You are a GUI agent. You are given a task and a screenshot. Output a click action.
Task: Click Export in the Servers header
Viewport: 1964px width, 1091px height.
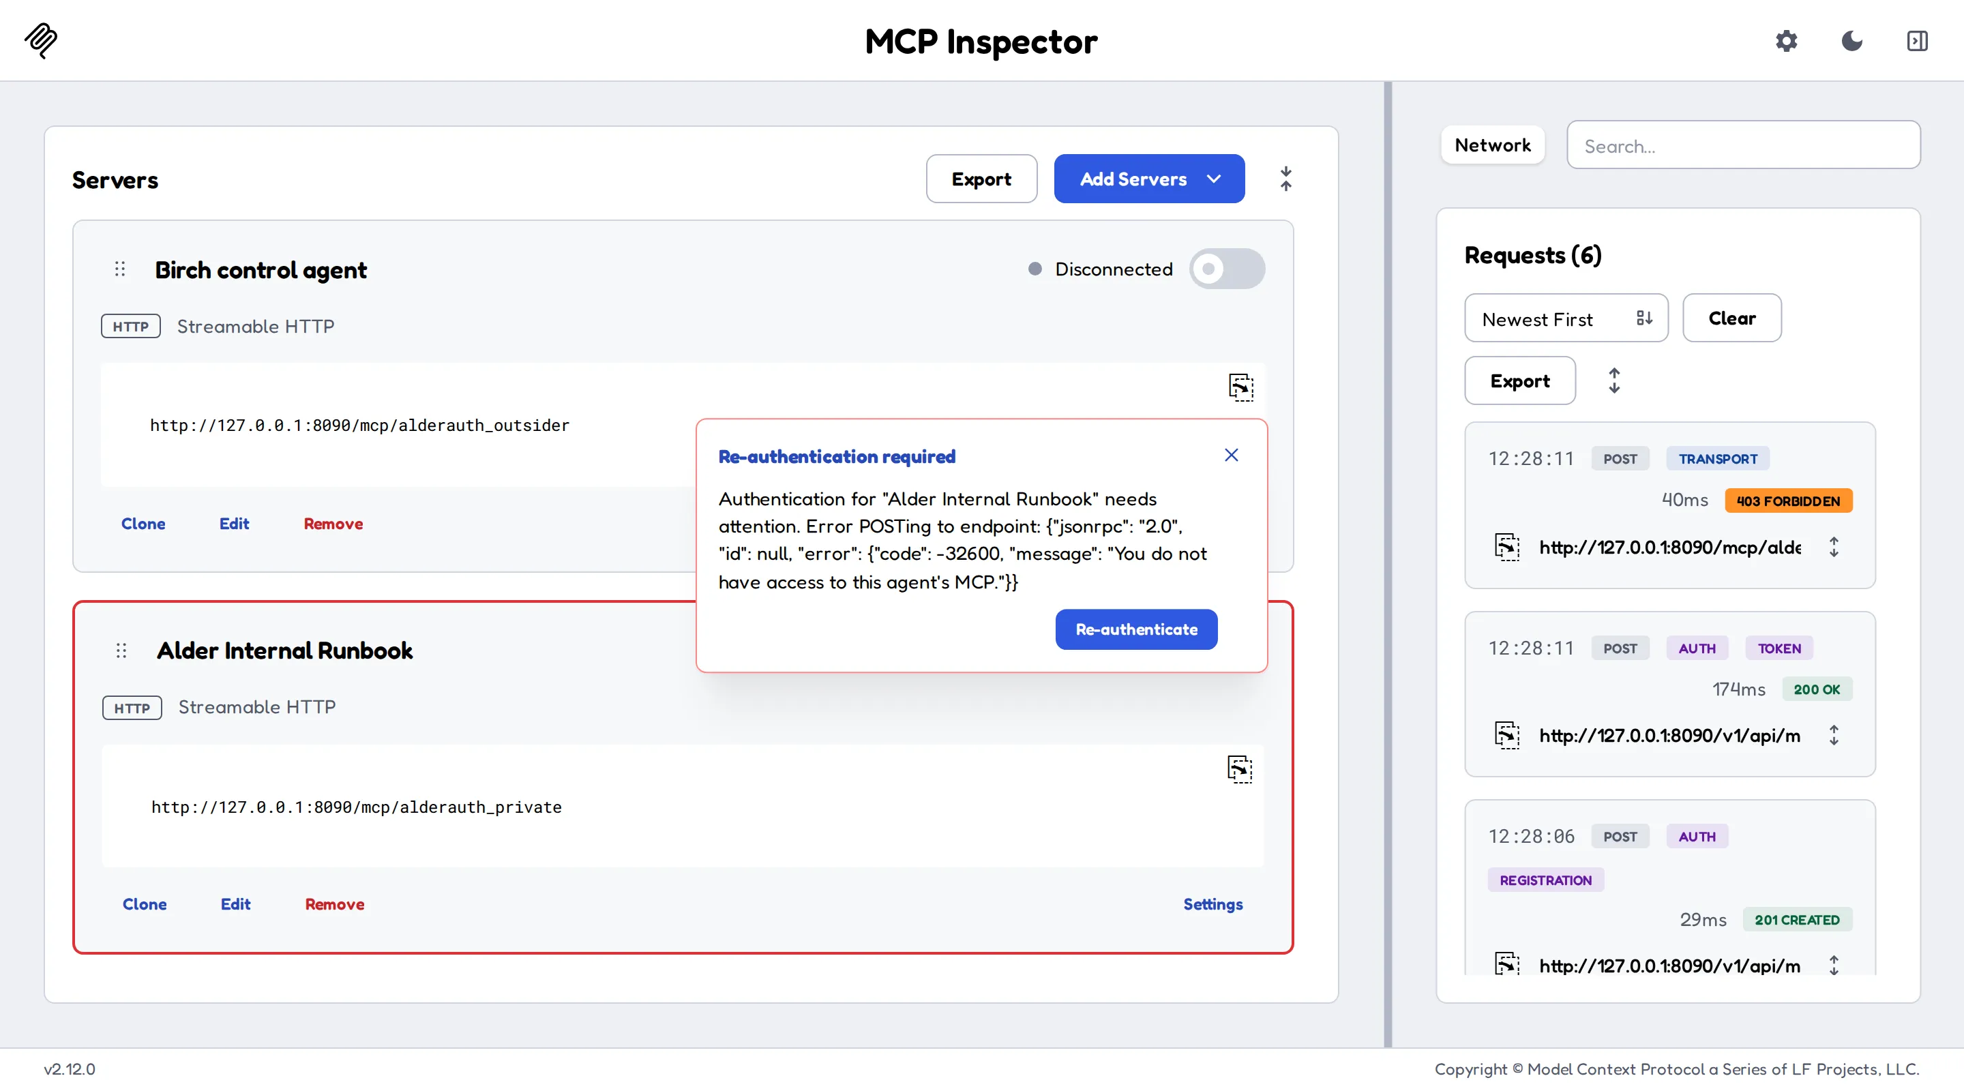coord(981,179)
